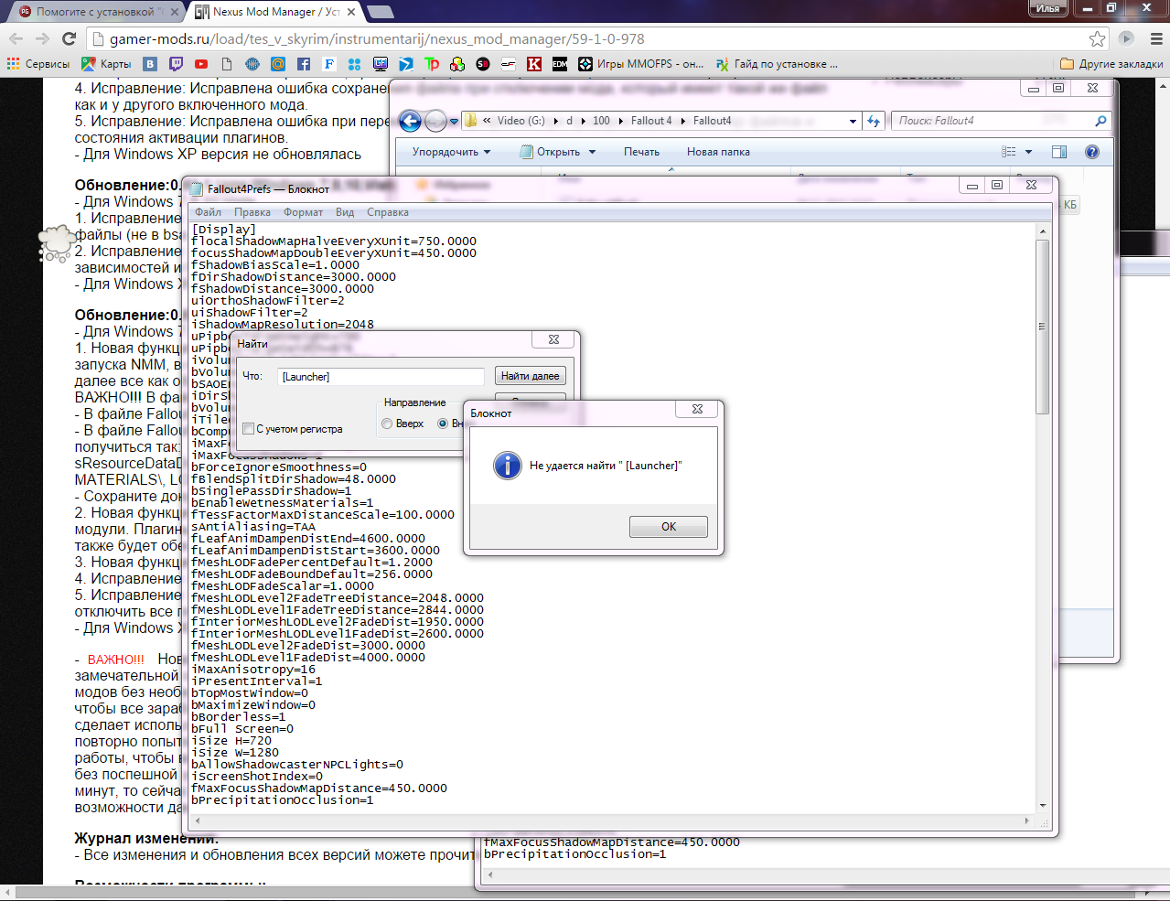Screen dimensions: 1170x901
Task: Toggle the Explorer preview pane icon
Action: click(x=1059, y=152)
